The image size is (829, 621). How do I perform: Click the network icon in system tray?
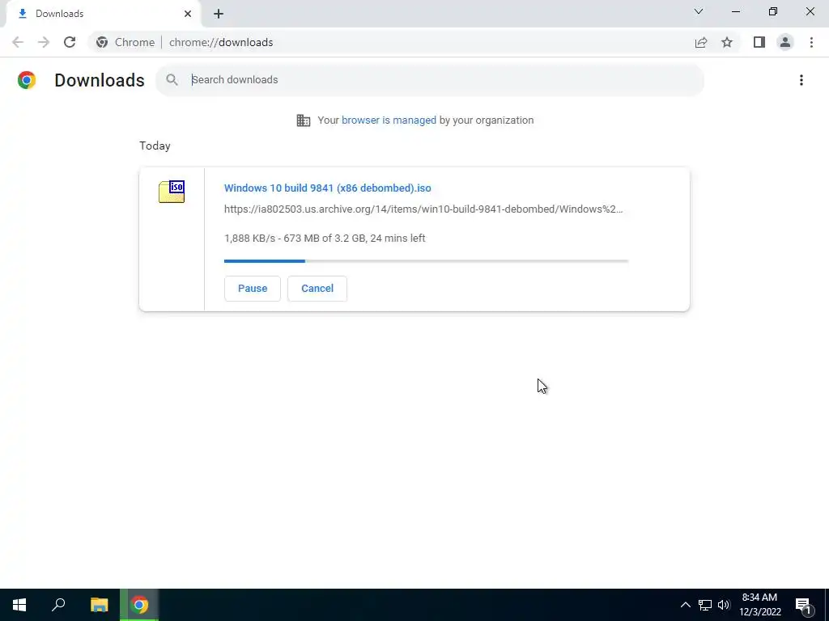coord(705,605)
